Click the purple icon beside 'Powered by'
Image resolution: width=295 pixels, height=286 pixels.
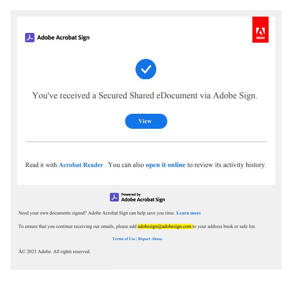114,197
